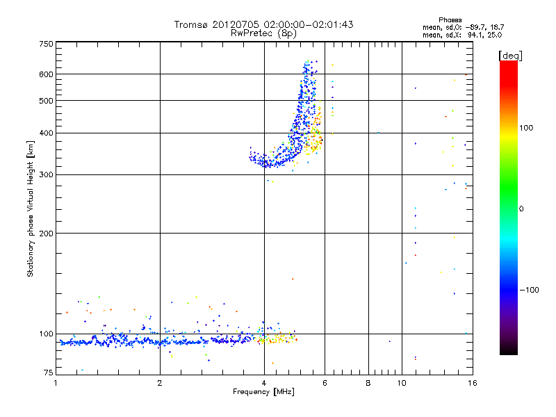This screenshot has height=417, width=556.
Task: Click the x-axis tick '16'
Action: 473,383
